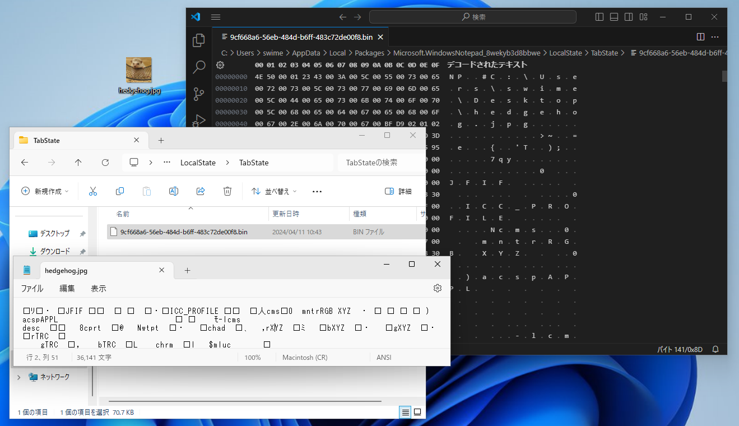The image size is (739, 426).
Task: Open VS Code editor more actions menu
Action: pyautogui.click(x=715, y=37)
